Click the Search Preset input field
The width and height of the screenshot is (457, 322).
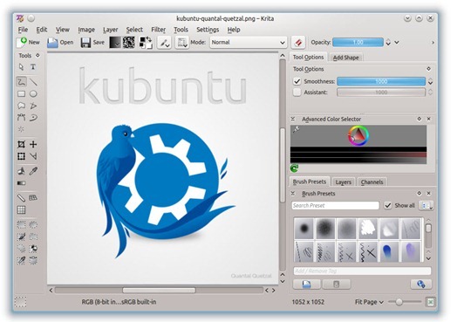(x=335, y=206)
